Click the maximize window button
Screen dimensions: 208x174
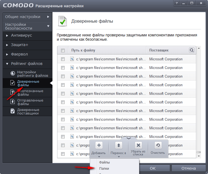[x=192, y=3]
